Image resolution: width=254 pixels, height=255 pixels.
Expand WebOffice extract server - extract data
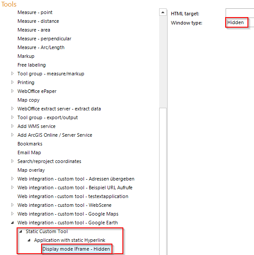13,109
